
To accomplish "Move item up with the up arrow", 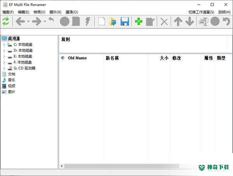I will click(x=178, y=21).
